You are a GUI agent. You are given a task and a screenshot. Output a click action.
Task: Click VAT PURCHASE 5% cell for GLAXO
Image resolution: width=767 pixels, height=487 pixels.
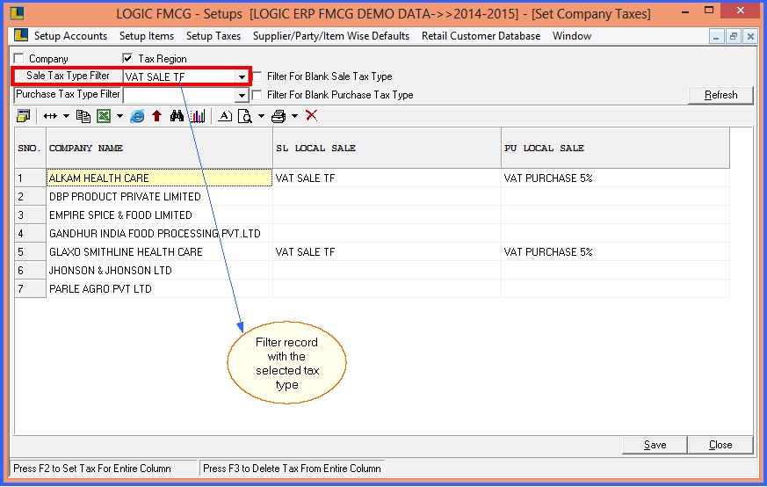pyautogui.click(x=615, y=252)
